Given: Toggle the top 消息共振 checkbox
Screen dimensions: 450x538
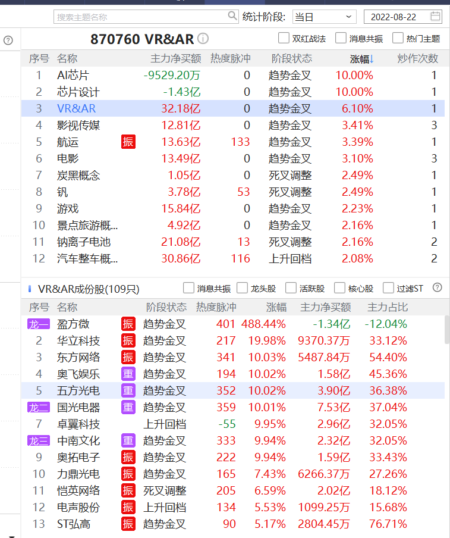Looking at the screenshot, I should coord(341,38).
